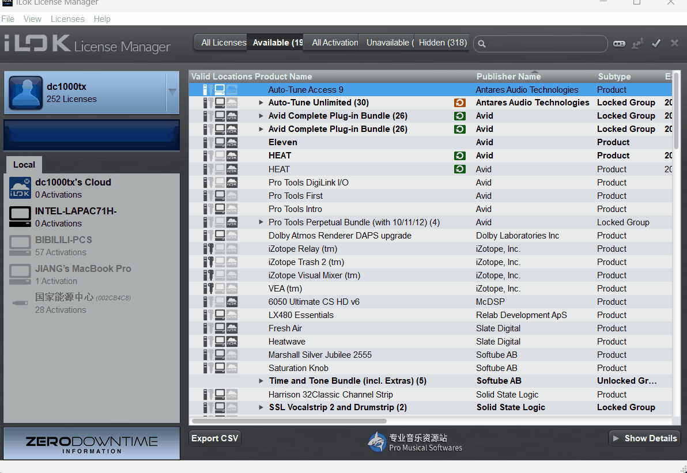Click the dc1000tx user avatar
The height and width of the screenshot is (473, 687).
25,93
